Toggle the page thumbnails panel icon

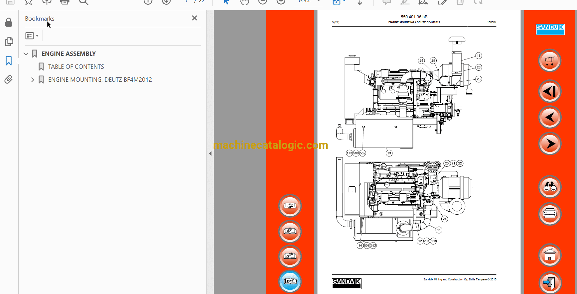coord(9,42)
